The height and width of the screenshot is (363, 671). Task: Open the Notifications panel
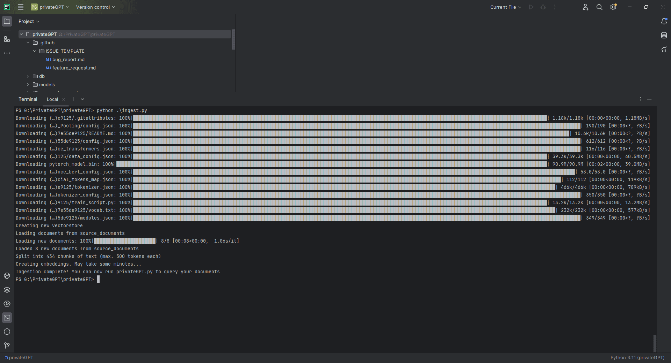664,21
